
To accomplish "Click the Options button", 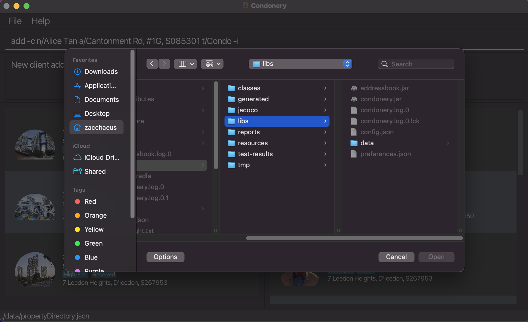I will 165,256.
